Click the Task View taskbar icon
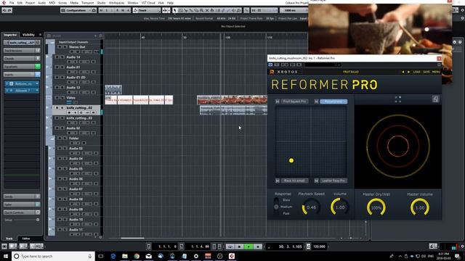 click(101, 256)
